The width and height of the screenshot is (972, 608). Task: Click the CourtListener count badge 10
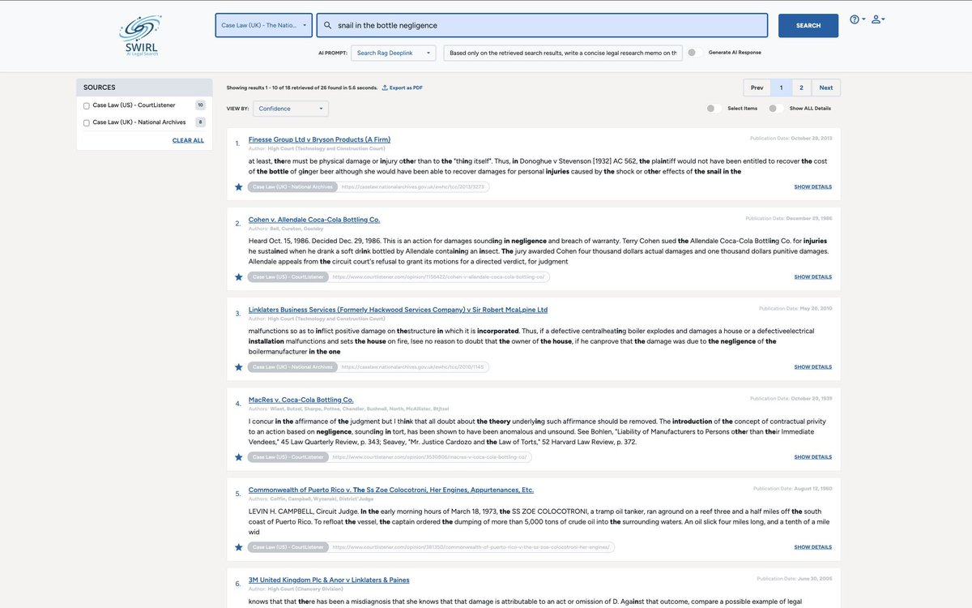(200, 105)
